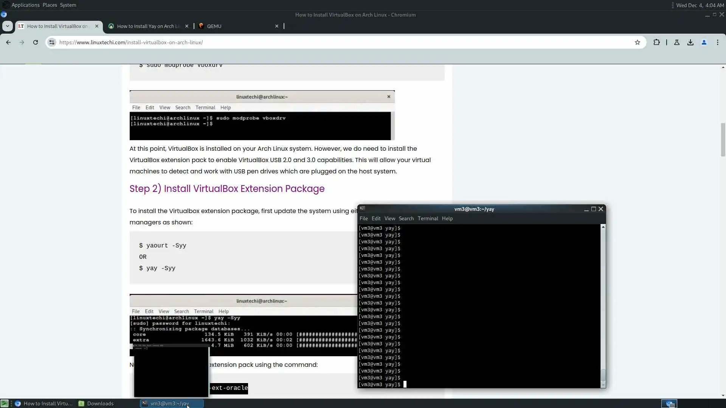View site information icon in address bar
The height and width of the screenshot is (408, 726).
[x=52, y=42]
